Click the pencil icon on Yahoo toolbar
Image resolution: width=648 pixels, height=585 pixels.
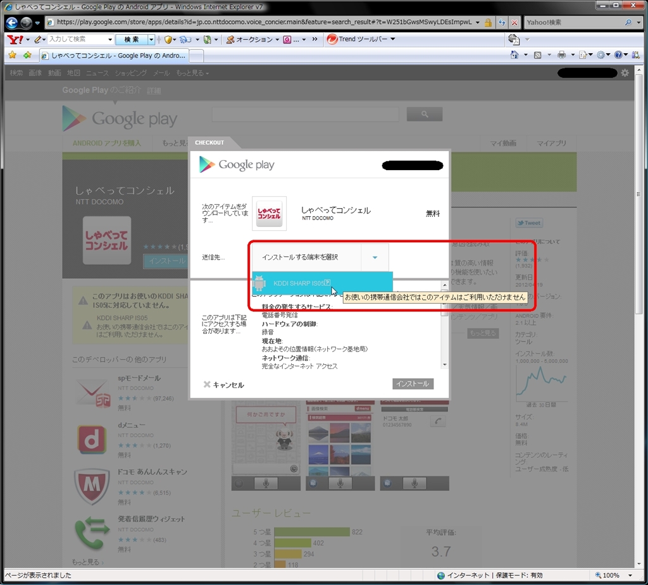pos(38,39)
